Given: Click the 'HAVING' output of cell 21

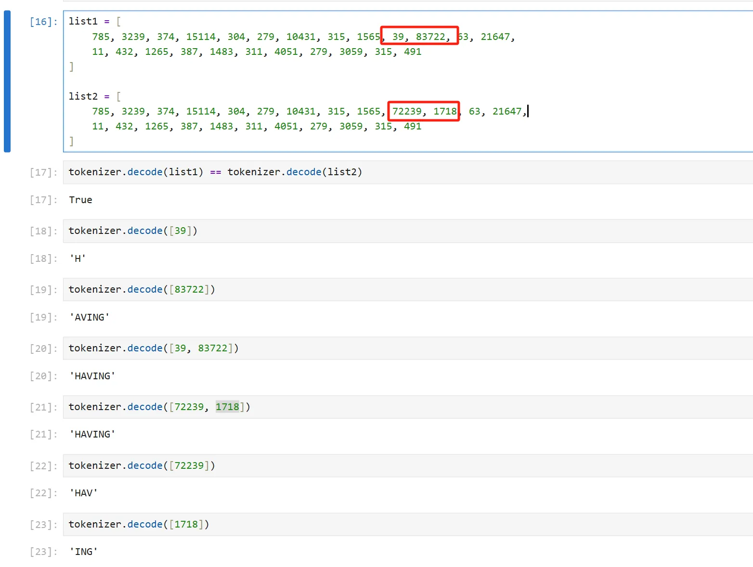Looking at the screenshot, I should tap(92, 434).
